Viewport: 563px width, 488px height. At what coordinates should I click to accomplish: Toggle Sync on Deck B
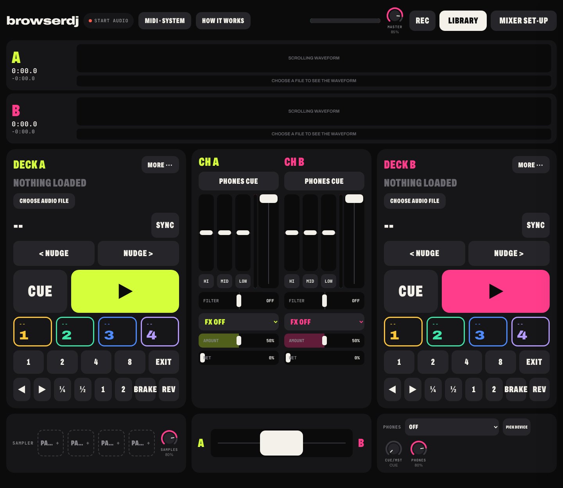536,225
